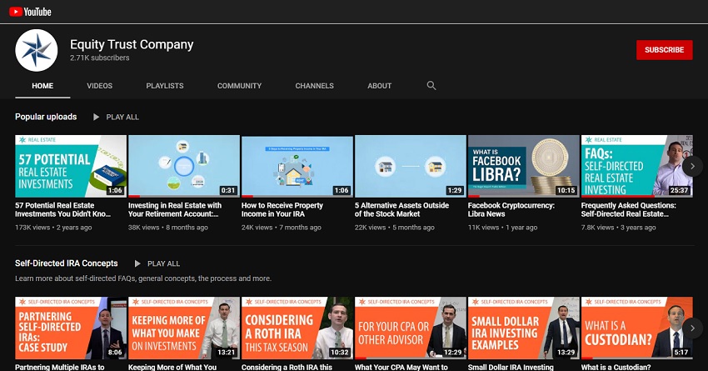Click watch progress bar under FAQs 25:37 thumbnail
Viewport: 708px width, 371px height.
(x=636, y=197)
